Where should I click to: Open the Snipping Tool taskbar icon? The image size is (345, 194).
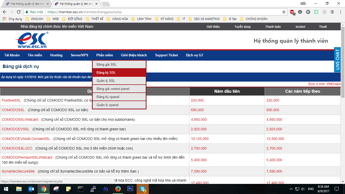[56, 189]
